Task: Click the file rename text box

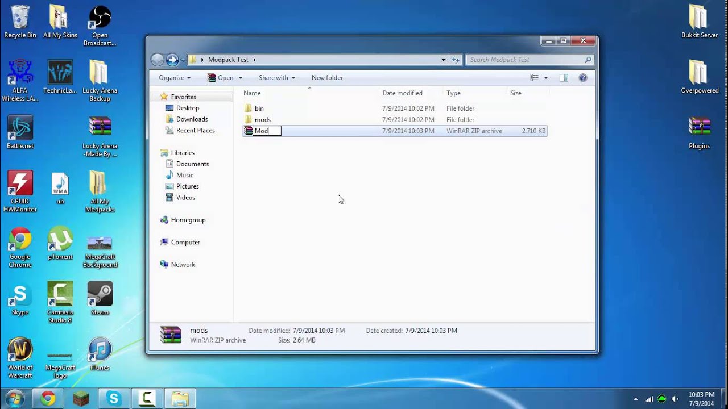Action: [267, 131]
